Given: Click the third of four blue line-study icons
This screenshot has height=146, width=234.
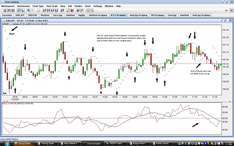Looking at the screenshot, I should tap(52, 10).
